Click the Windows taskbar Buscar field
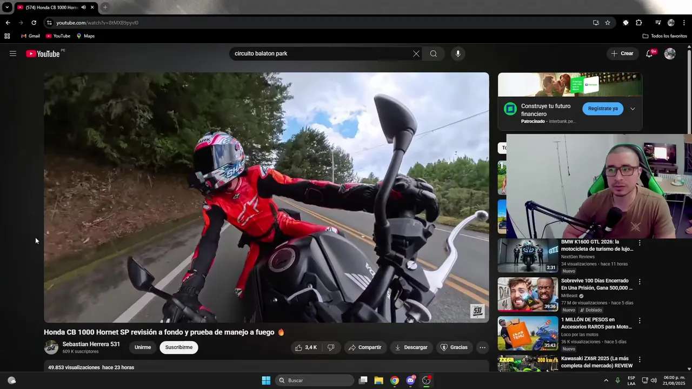 [x=315, y=380]
